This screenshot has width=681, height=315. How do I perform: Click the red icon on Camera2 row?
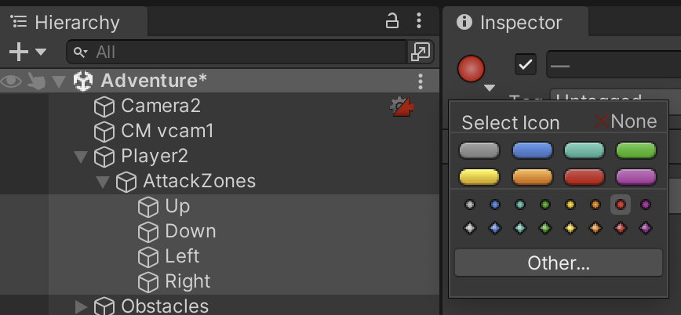coord(402,107)
